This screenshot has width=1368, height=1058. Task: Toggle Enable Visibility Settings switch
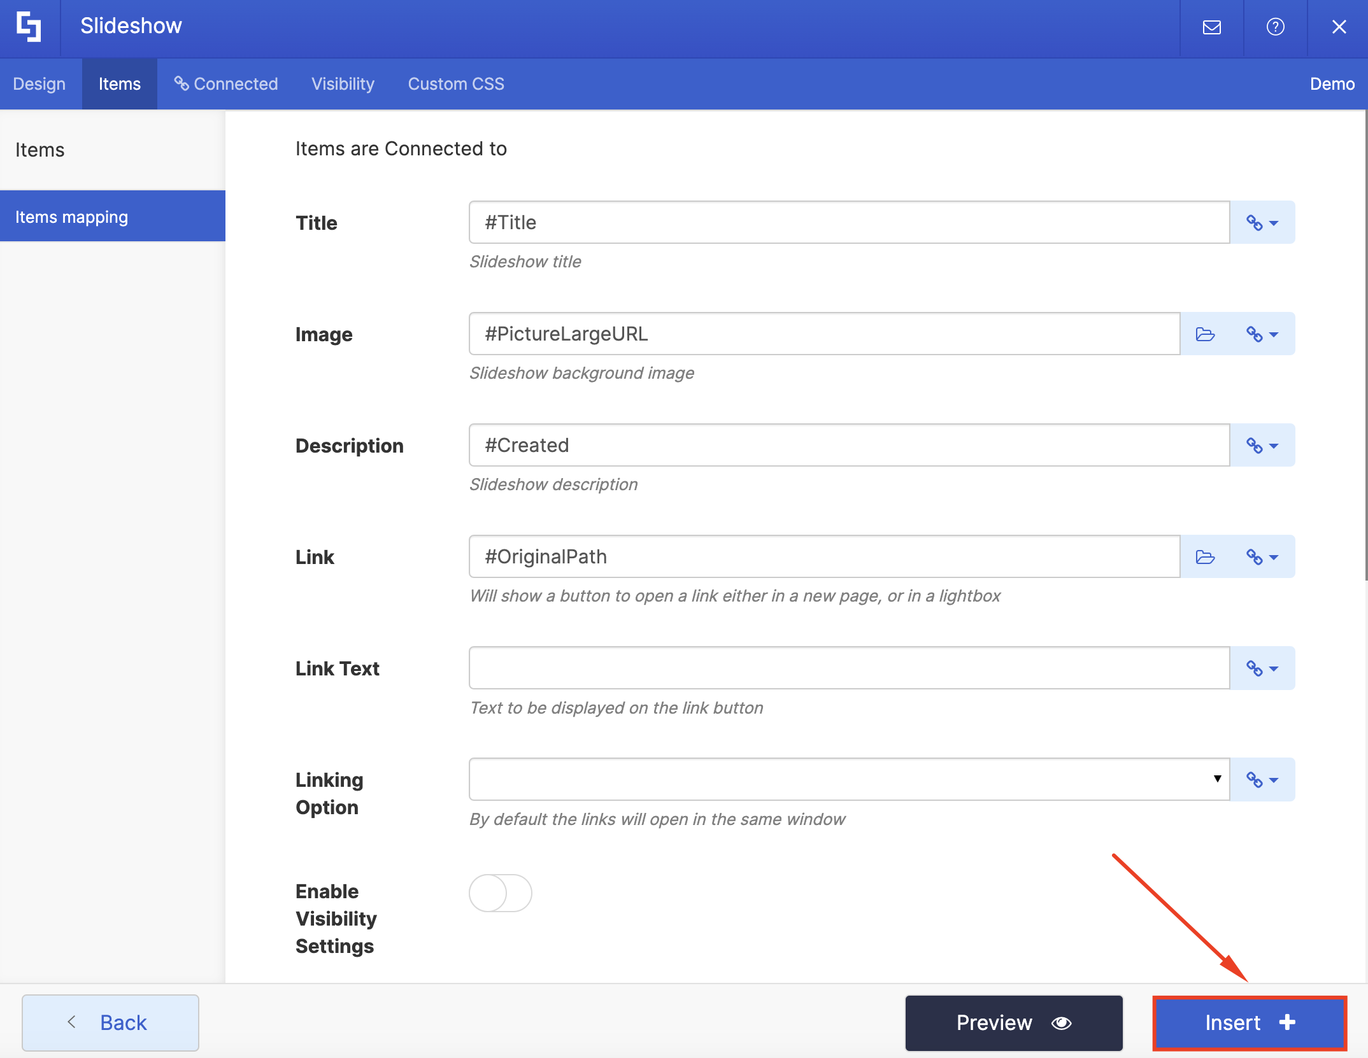[501, 893]
